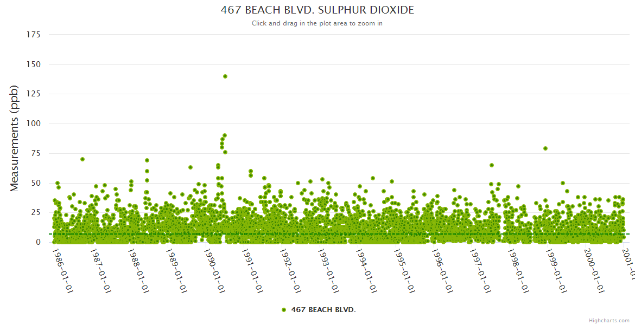The image size is (635, 325).
Task: Toggle the 467 BEACH BLVD. legend series
Action: point(323,310)
